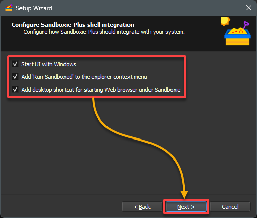Return to previous page with Back
The image size is (257, 218).
[142, 207]
